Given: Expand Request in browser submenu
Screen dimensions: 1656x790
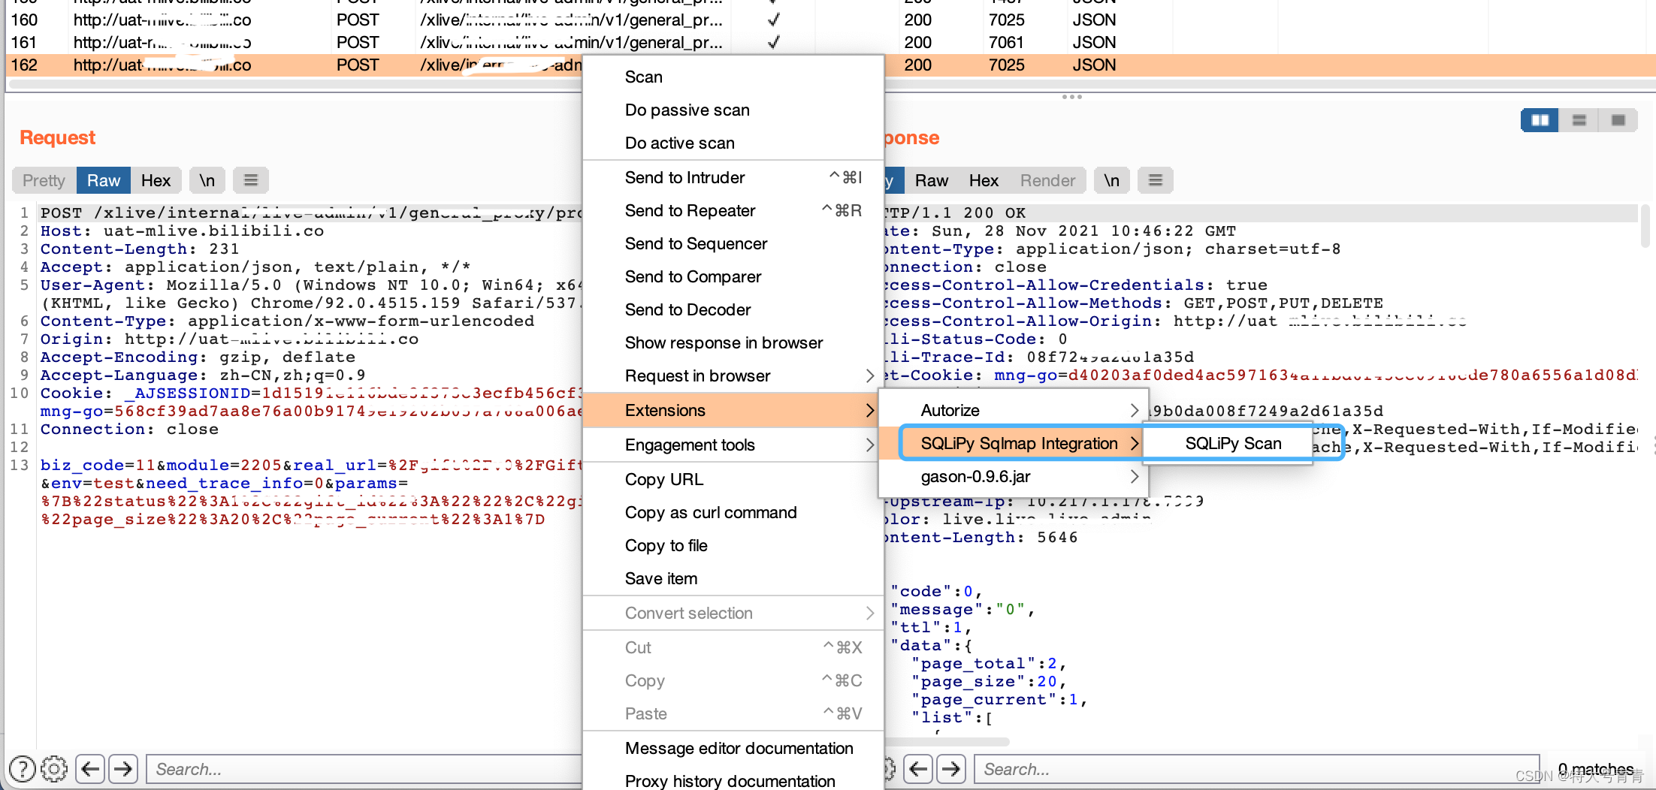Looking at the screenshot, I should click(x=733, y=375).
